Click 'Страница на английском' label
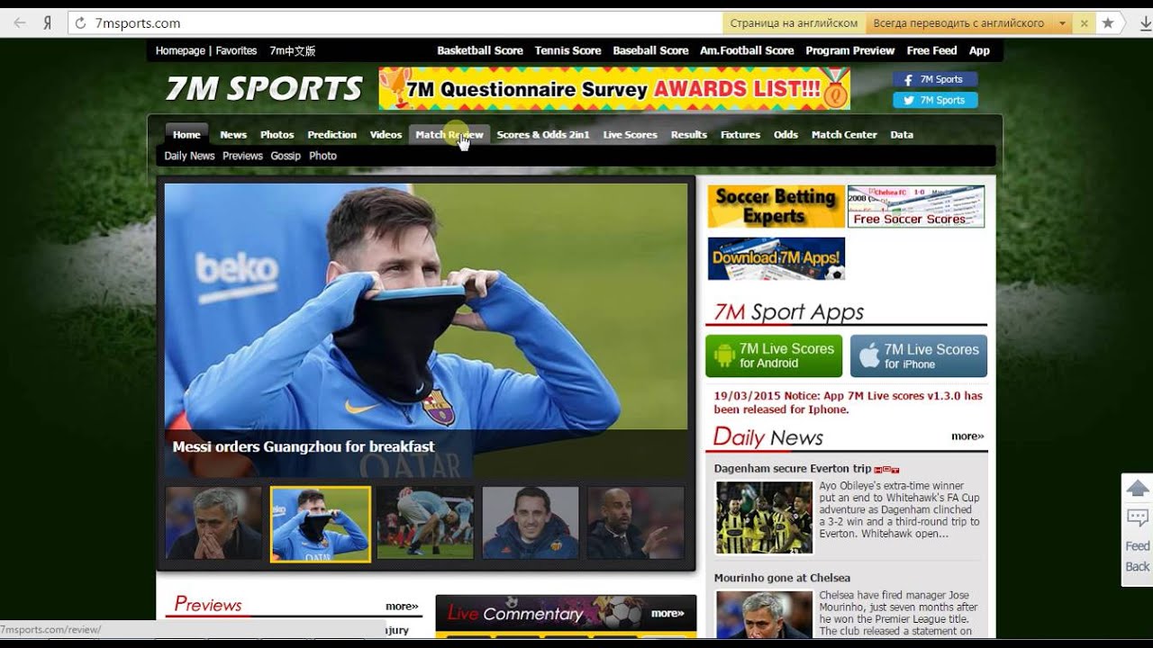1153x648 pixels. 794,23
